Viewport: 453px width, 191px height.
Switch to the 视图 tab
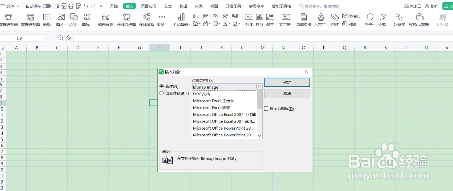pyautogui.click(x=214, y=6)
